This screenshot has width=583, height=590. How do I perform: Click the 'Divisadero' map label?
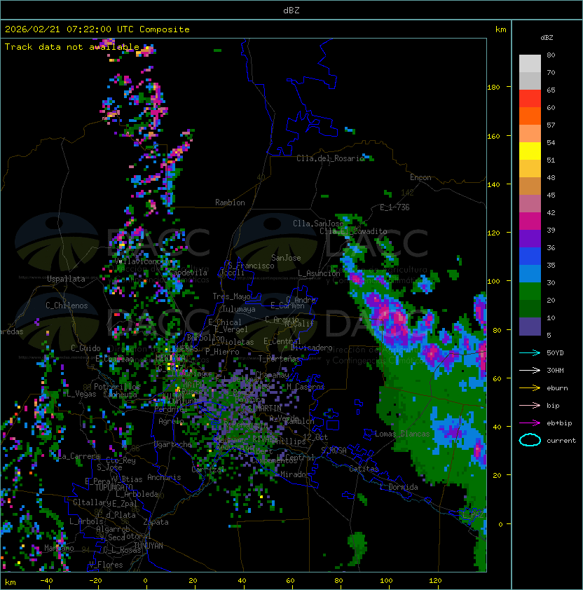312,348
